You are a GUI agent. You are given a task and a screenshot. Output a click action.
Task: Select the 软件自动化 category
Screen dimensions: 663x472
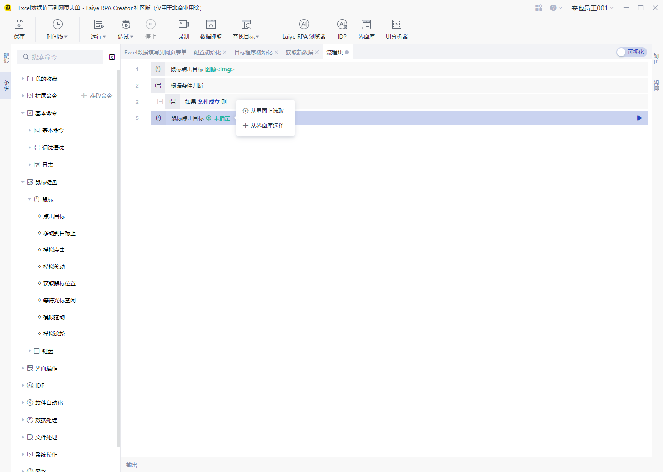point(49,403)
